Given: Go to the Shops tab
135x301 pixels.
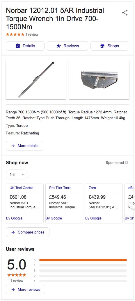Looking at the screenshot, I should pyautogui.click(x=109, y=46).
